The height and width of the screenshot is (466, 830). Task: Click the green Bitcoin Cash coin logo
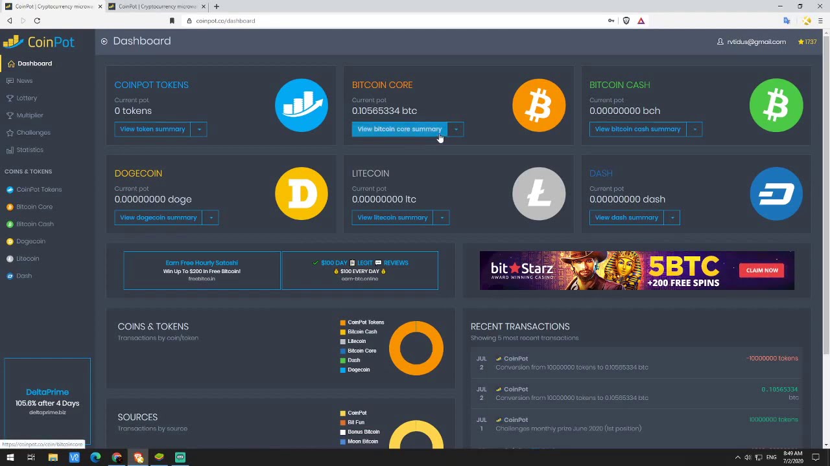tap(776, 105)
